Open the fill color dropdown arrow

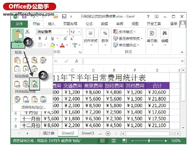pyautogui.click(x=57, y=45)
